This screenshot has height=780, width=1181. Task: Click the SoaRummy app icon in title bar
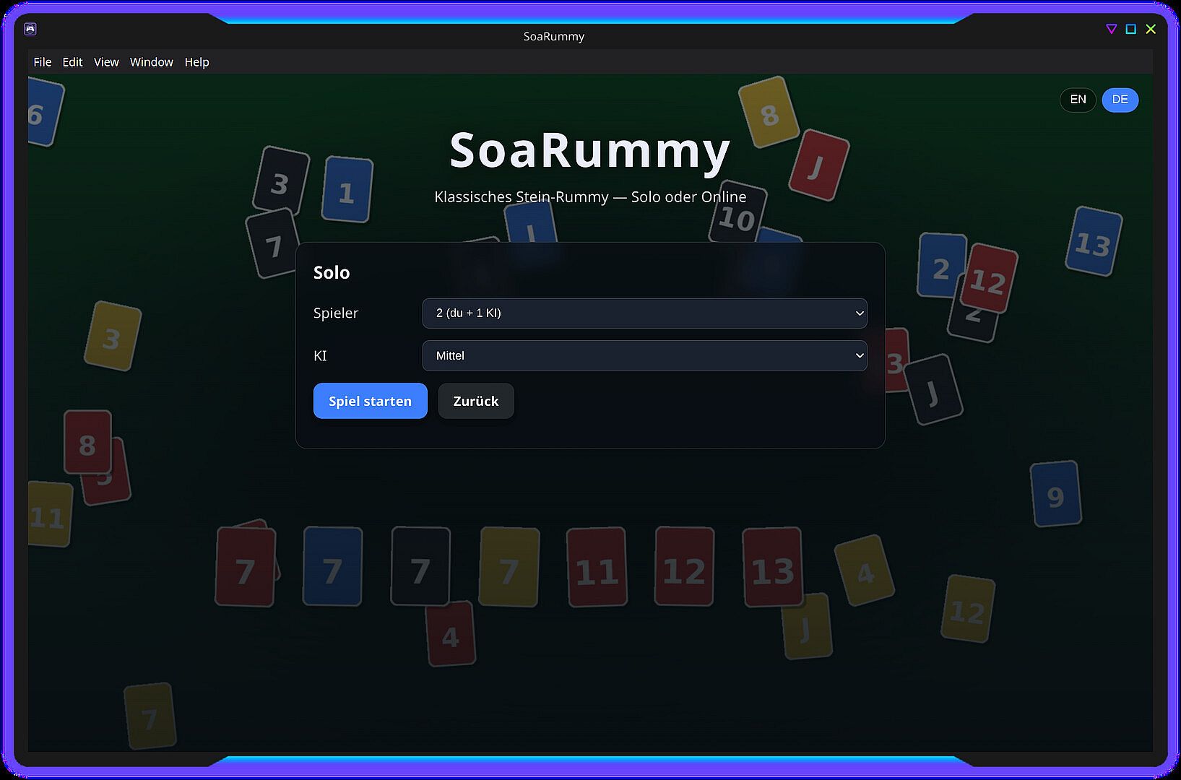30,29
